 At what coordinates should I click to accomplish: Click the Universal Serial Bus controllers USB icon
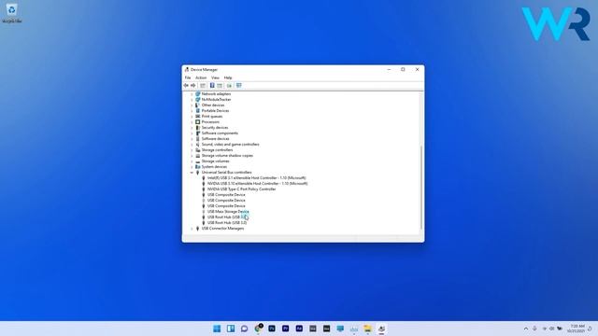click(197, 172)
